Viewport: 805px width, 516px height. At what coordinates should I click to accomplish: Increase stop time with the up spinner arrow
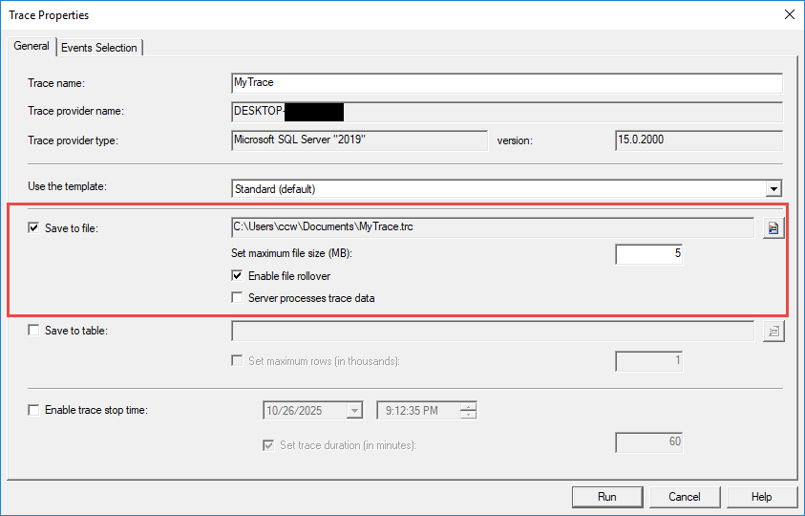pyautogui.click(x=468, y=406)
